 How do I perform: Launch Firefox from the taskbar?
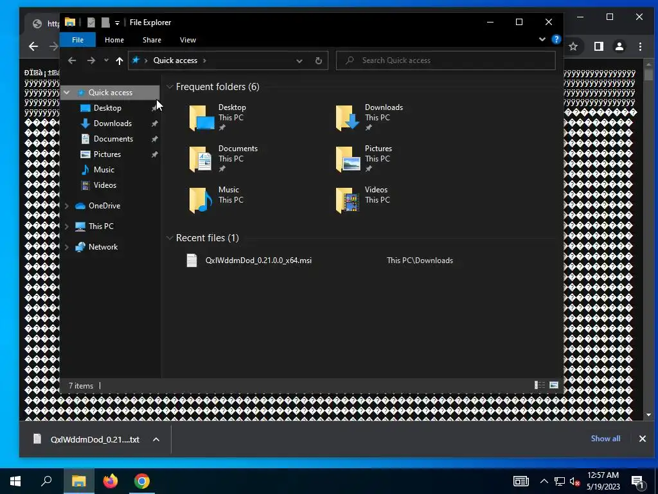pos(111,481)
